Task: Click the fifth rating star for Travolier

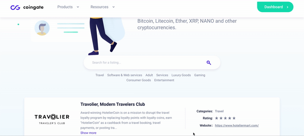Action: [234, 118]
